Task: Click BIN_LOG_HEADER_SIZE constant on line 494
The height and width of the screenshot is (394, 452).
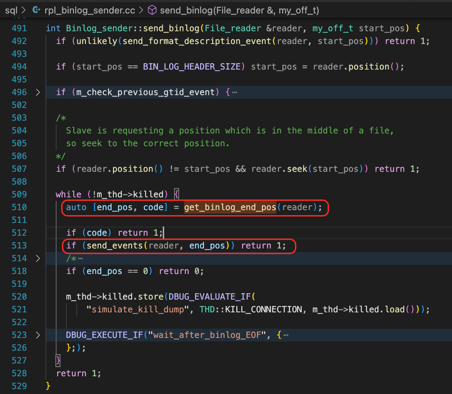Action: (192, 67)
